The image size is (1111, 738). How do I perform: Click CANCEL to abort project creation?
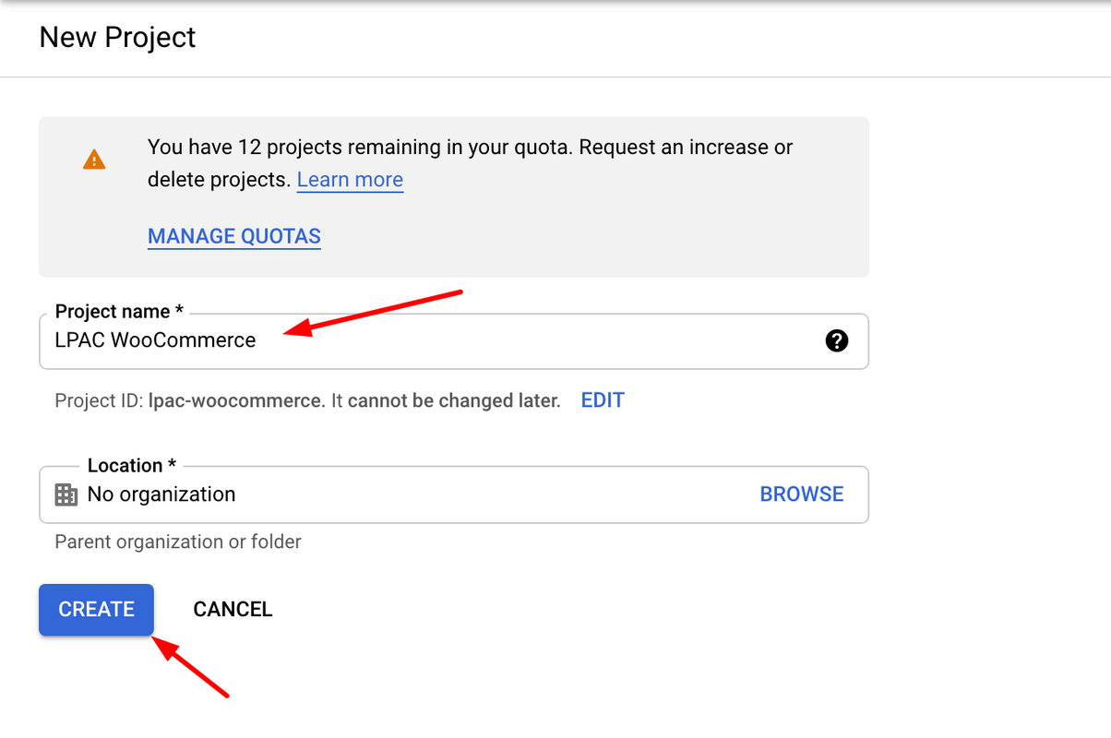(232, 609)
